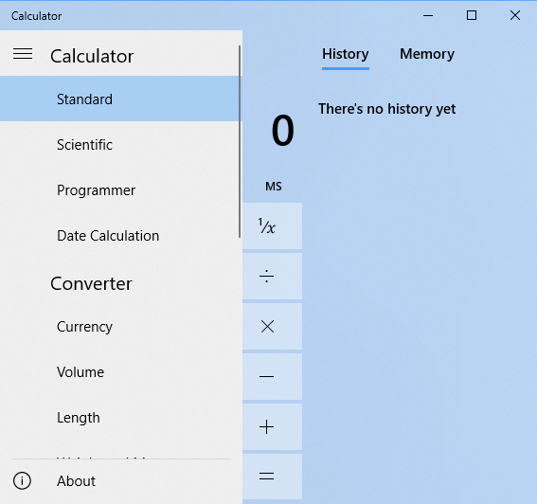Click the navigation pane scrollbar

point(240,141)
